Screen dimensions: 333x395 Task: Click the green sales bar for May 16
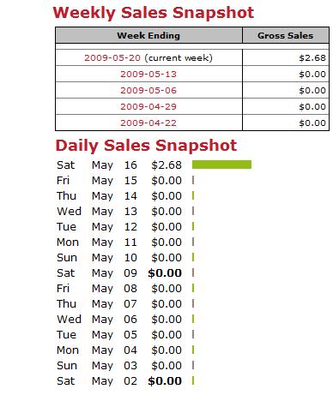(x=221, y=165)
